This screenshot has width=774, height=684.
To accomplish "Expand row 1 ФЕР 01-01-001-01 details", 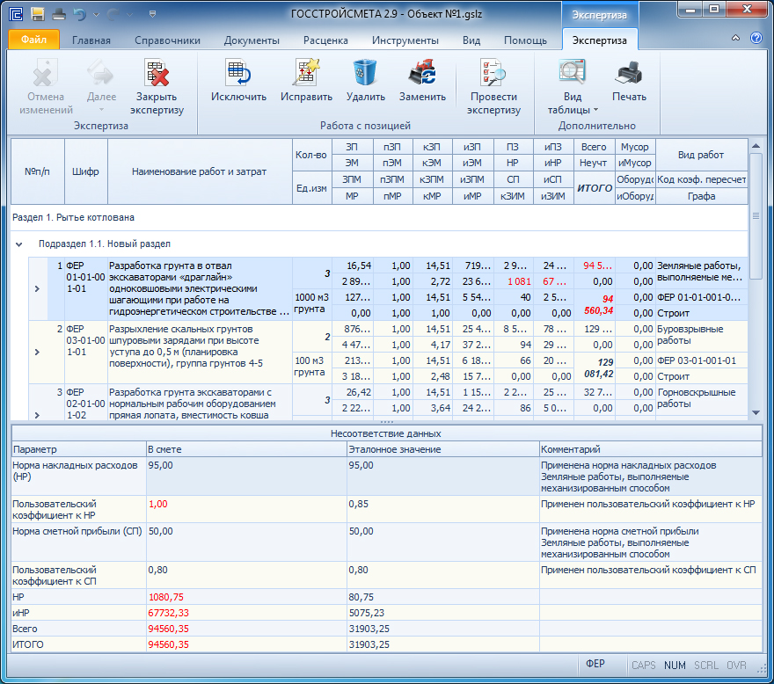I will [37, 288].
